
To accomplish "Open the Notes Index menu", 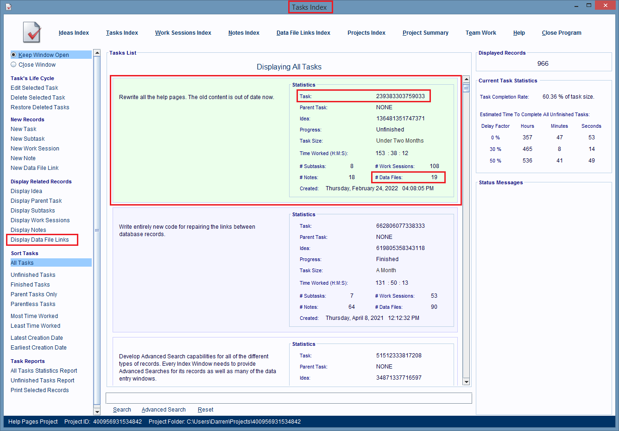I will [244, 33].
